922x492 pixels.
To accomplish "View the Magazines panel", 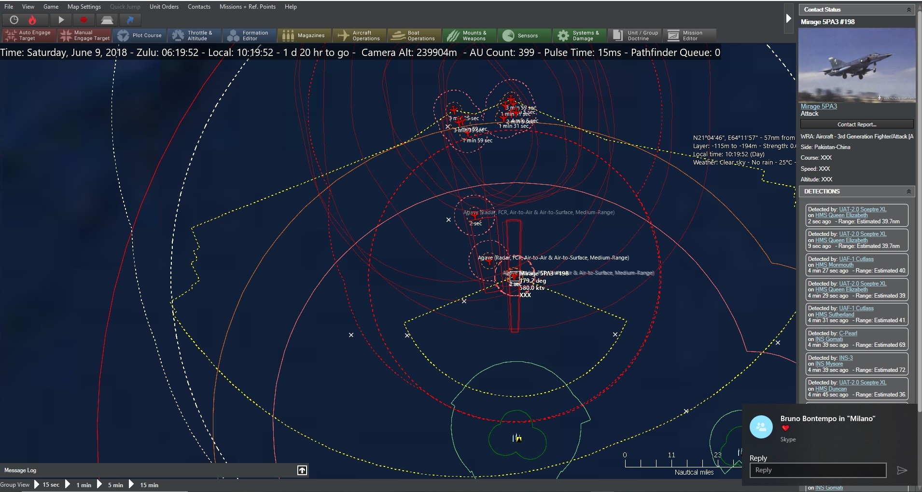I will 304,35.
